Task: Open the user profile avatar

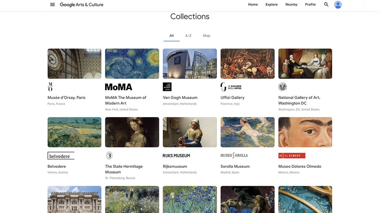Action: [x=338, y=4]
